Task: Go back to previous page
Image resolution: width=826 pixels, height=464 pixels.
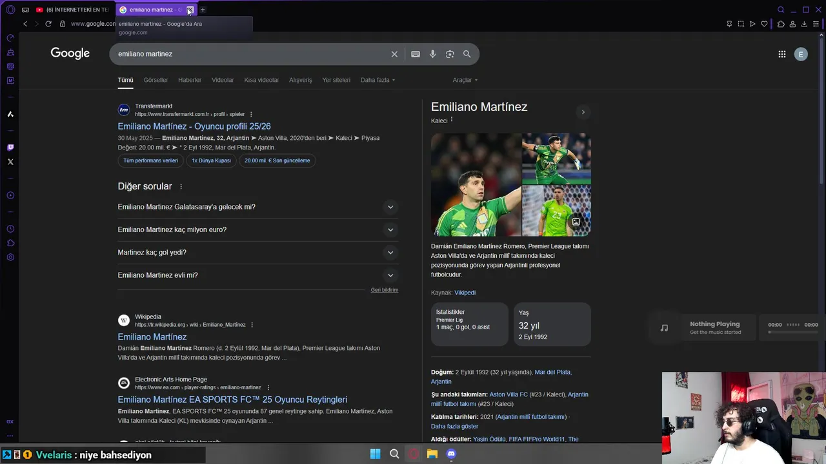Action: click(x=25, y=24)
